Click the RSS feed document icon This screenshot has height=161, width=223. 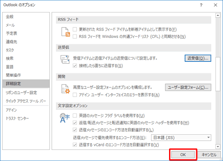[66, 32]
